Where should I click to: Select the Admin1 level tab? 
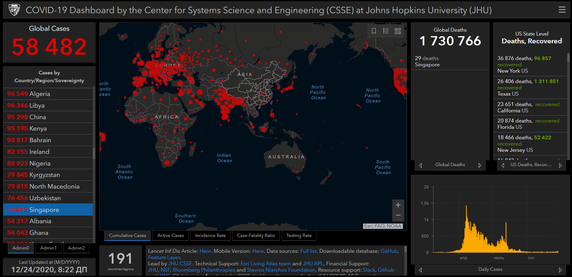(x=48, y=248)
